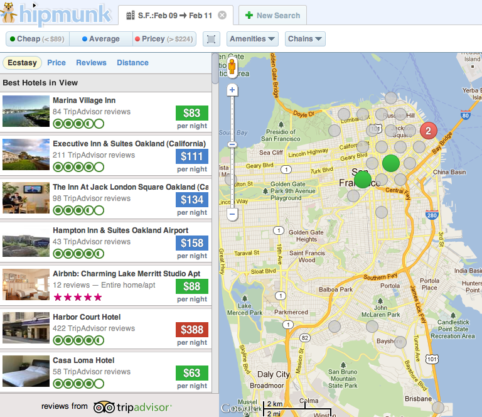Screen dimensions: 482x417
Task: Sort hotels by Reviews
Action: click(x=91, y=63)
